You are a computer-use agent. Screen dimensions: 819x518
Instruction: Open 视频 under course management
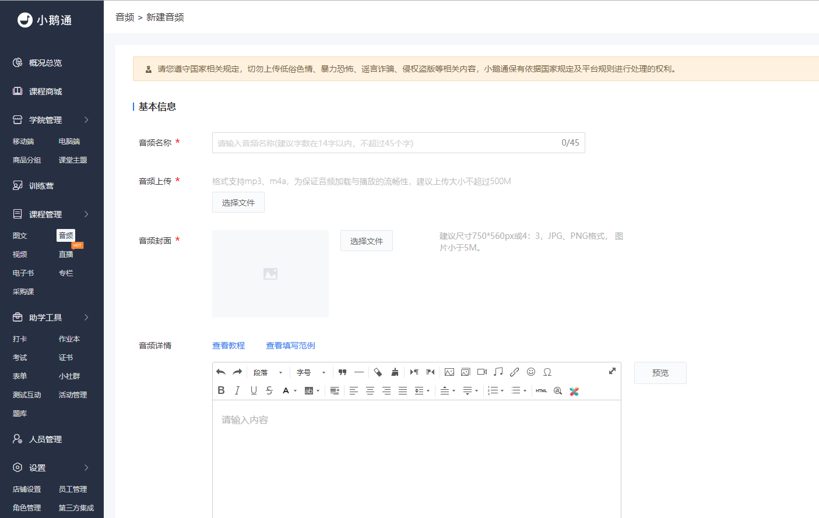point(20,254)
